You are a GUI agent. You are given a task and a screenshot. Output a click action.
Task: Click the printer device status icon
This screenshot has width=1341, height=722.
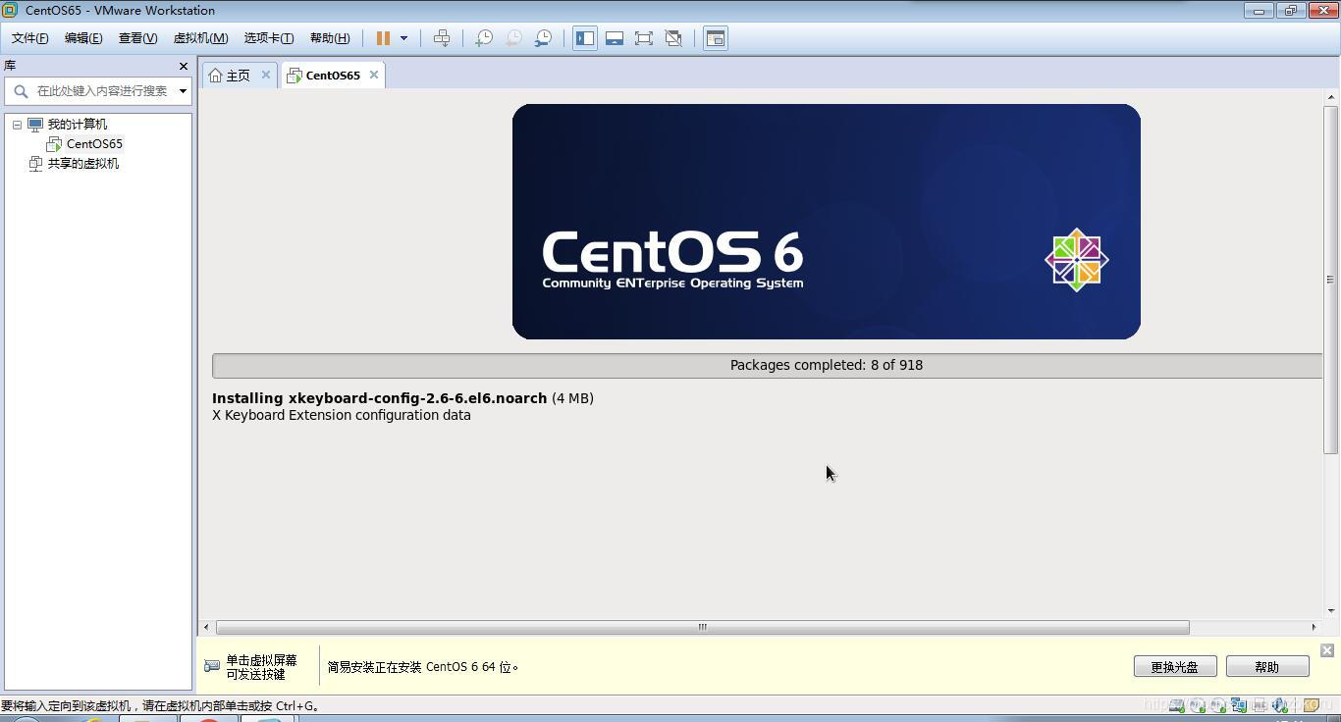point(1260,704)
